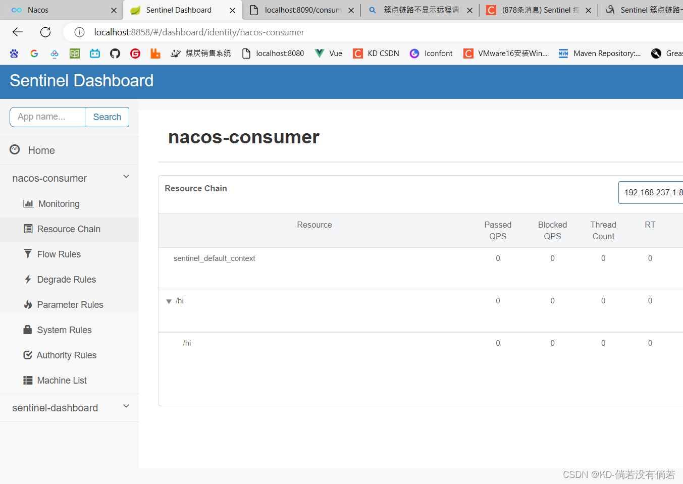Open the Bilibili bookmark icon
This screenshot has height=484, width=683.
pyautogui.click(x=95, y=53)
